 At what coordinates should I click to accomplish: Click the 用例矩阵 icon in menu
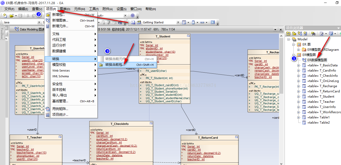coord(48,109)
